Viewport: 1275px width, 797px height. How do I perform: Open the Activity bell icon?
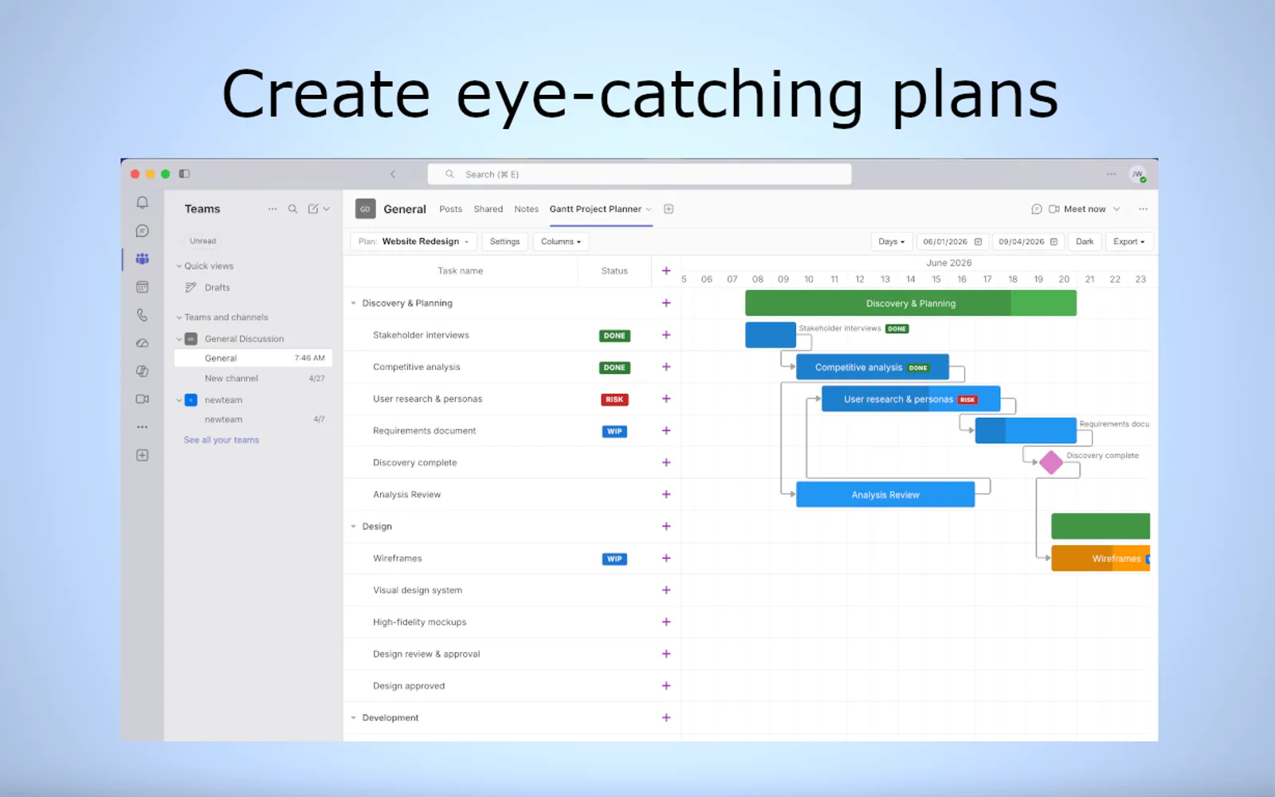point(142,202)
